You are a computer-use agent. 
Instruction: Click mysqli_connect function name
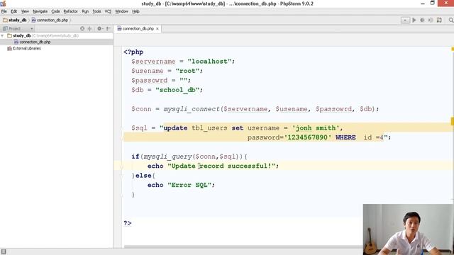(x=192, y=109)
